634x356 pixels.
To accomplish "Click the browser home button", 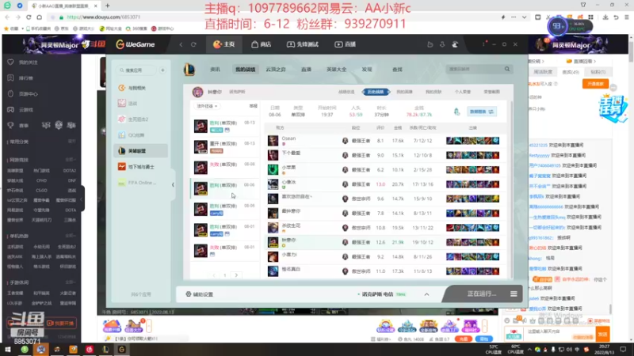I will pyautogui.click(x=39, y=17).
